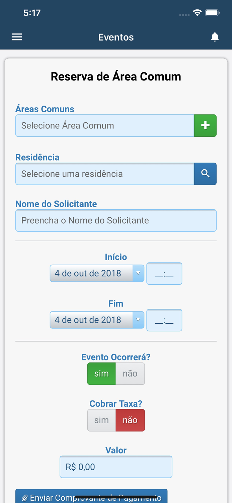Click the Início time input

(164, 274)
